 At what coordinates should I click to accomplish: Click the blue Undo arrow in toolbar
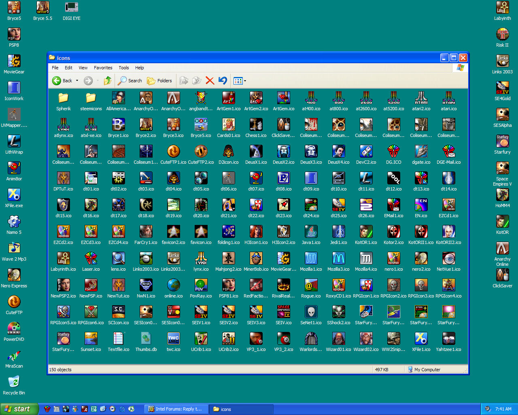(223, 81)
